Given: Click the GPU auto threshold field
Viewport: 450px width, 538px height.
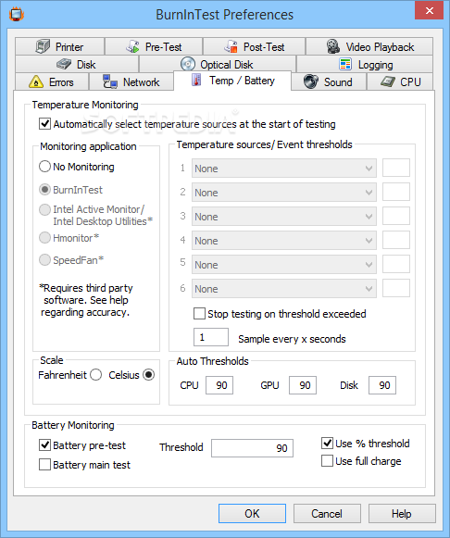Looking at the screenshot, I should pos(303,385).
